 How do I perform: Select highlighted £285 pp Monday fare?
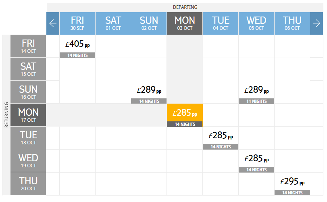click(185, 115)
